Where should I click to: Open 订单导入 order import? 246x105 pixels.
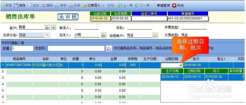click(x=91, y=5)
